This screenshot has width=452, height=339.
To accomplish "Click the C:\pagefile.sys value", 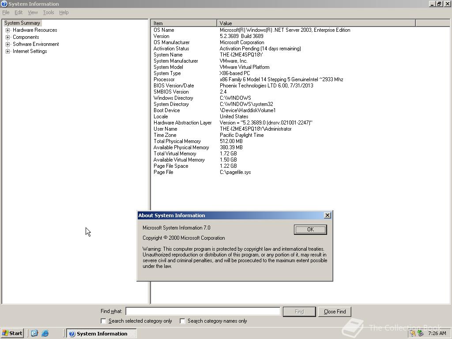I will (x=235, y=172).
